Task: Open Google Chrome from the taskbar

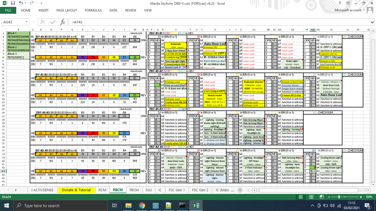Action: 142,206
